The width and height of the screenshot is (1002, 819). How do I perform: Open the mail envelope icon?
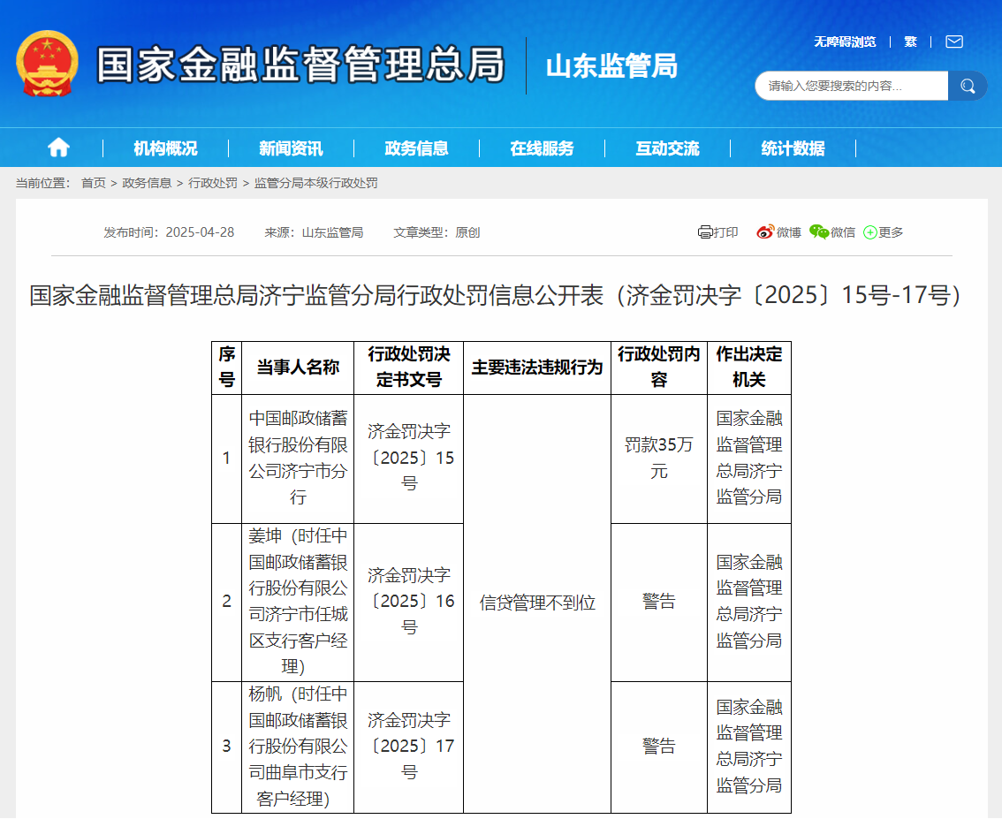pyautogui.click(x=954, y=42)
